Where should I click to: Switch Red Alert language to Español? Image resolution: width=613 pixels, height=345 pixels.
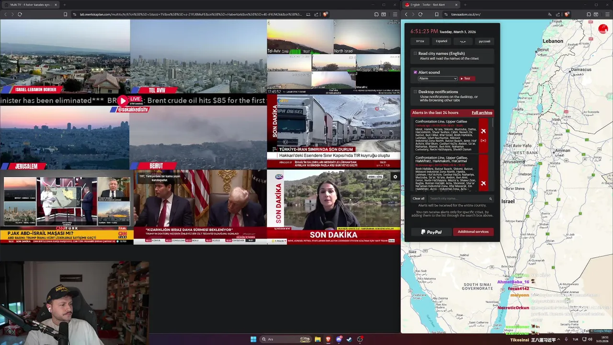pyautogui.click(x=442, y=41)
